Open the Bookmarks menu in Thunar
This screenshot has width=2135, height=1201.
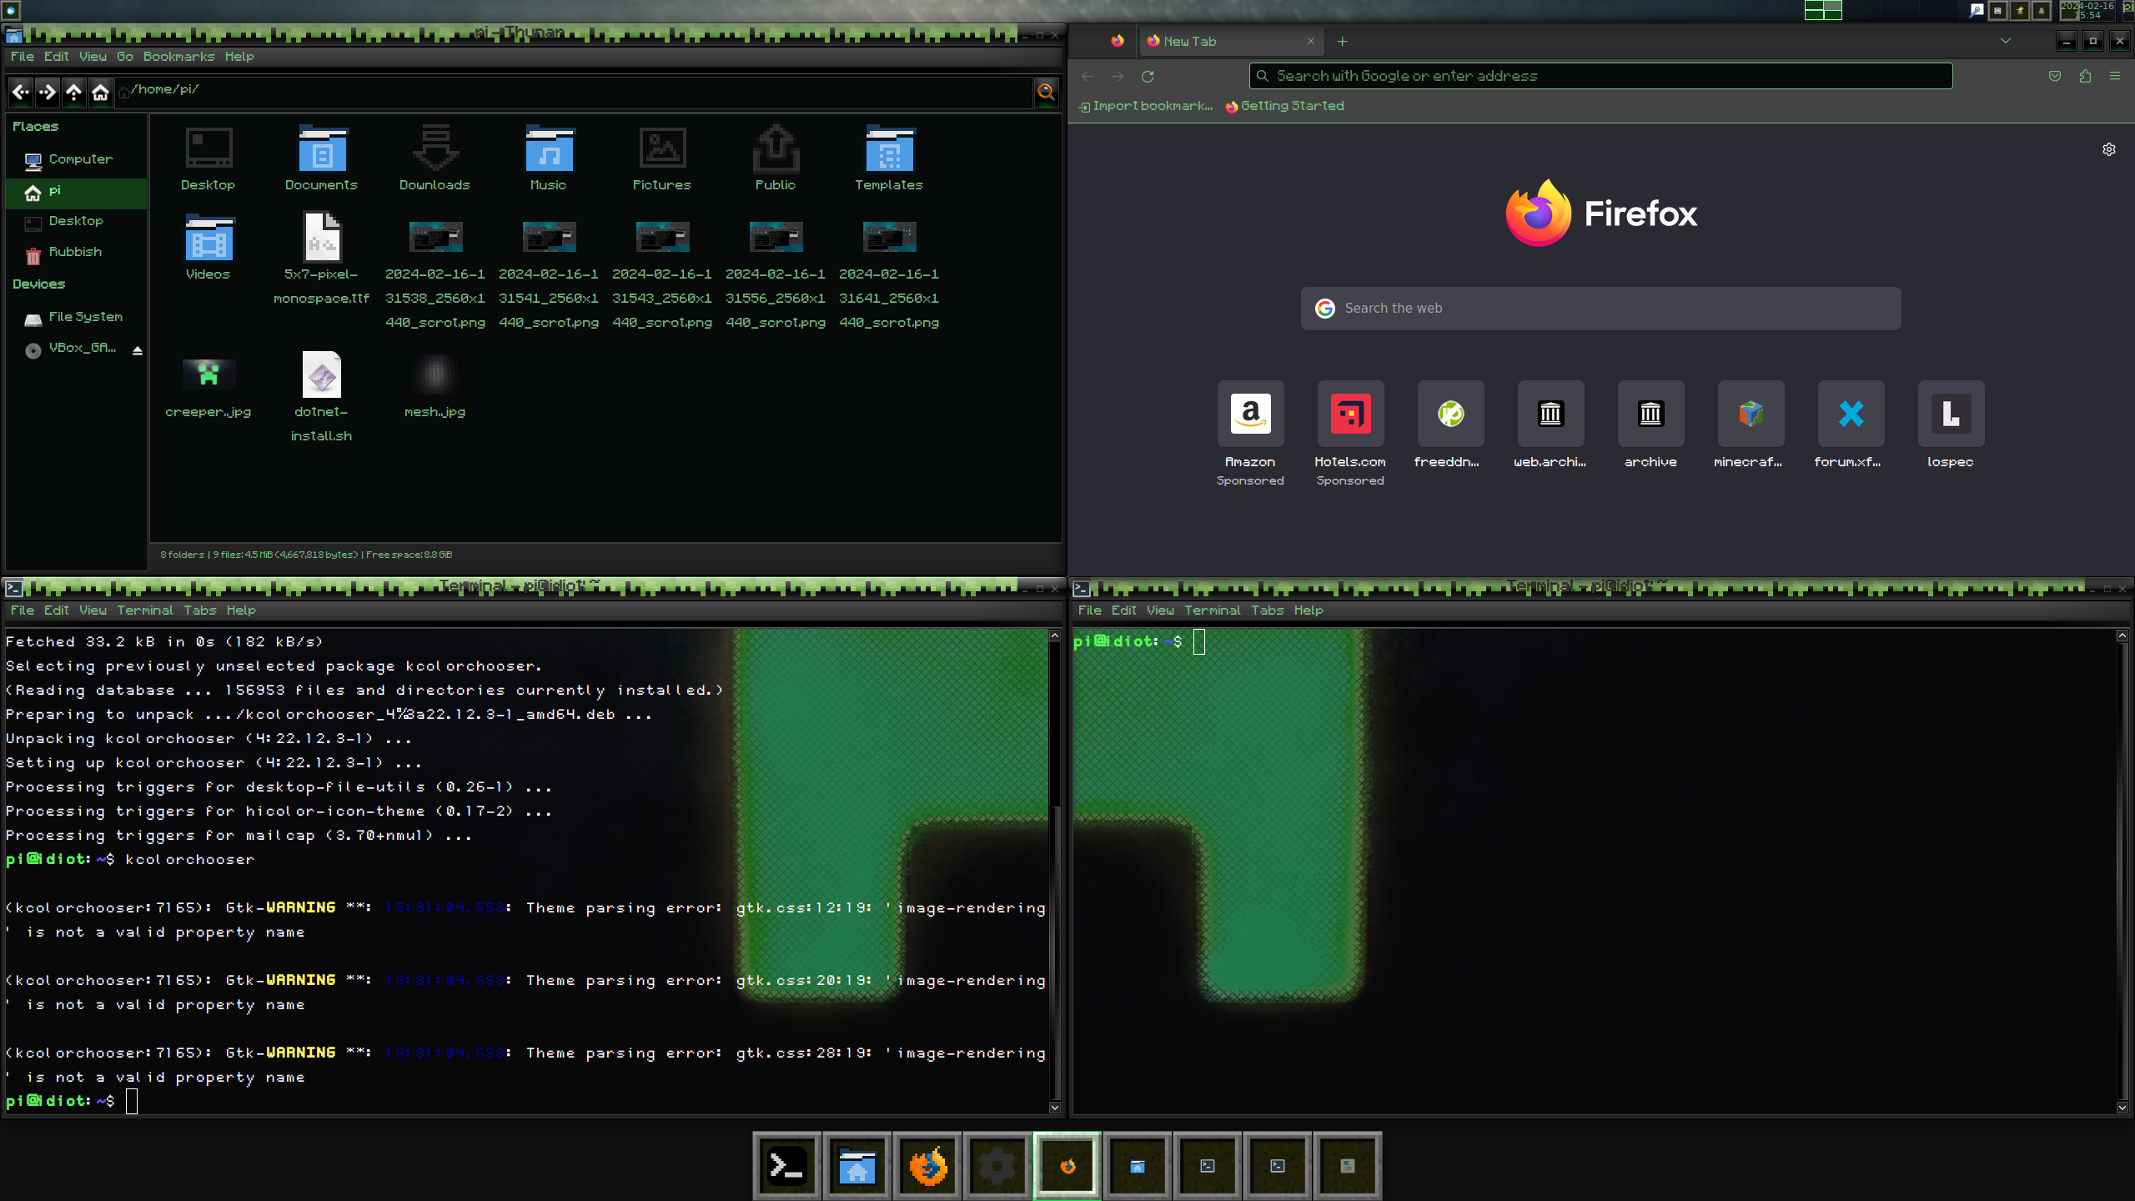(178, 56)
